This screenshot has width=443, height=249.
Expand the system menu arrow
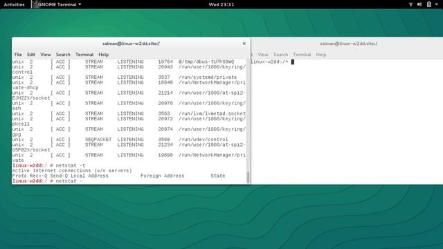tap(437, 5)
